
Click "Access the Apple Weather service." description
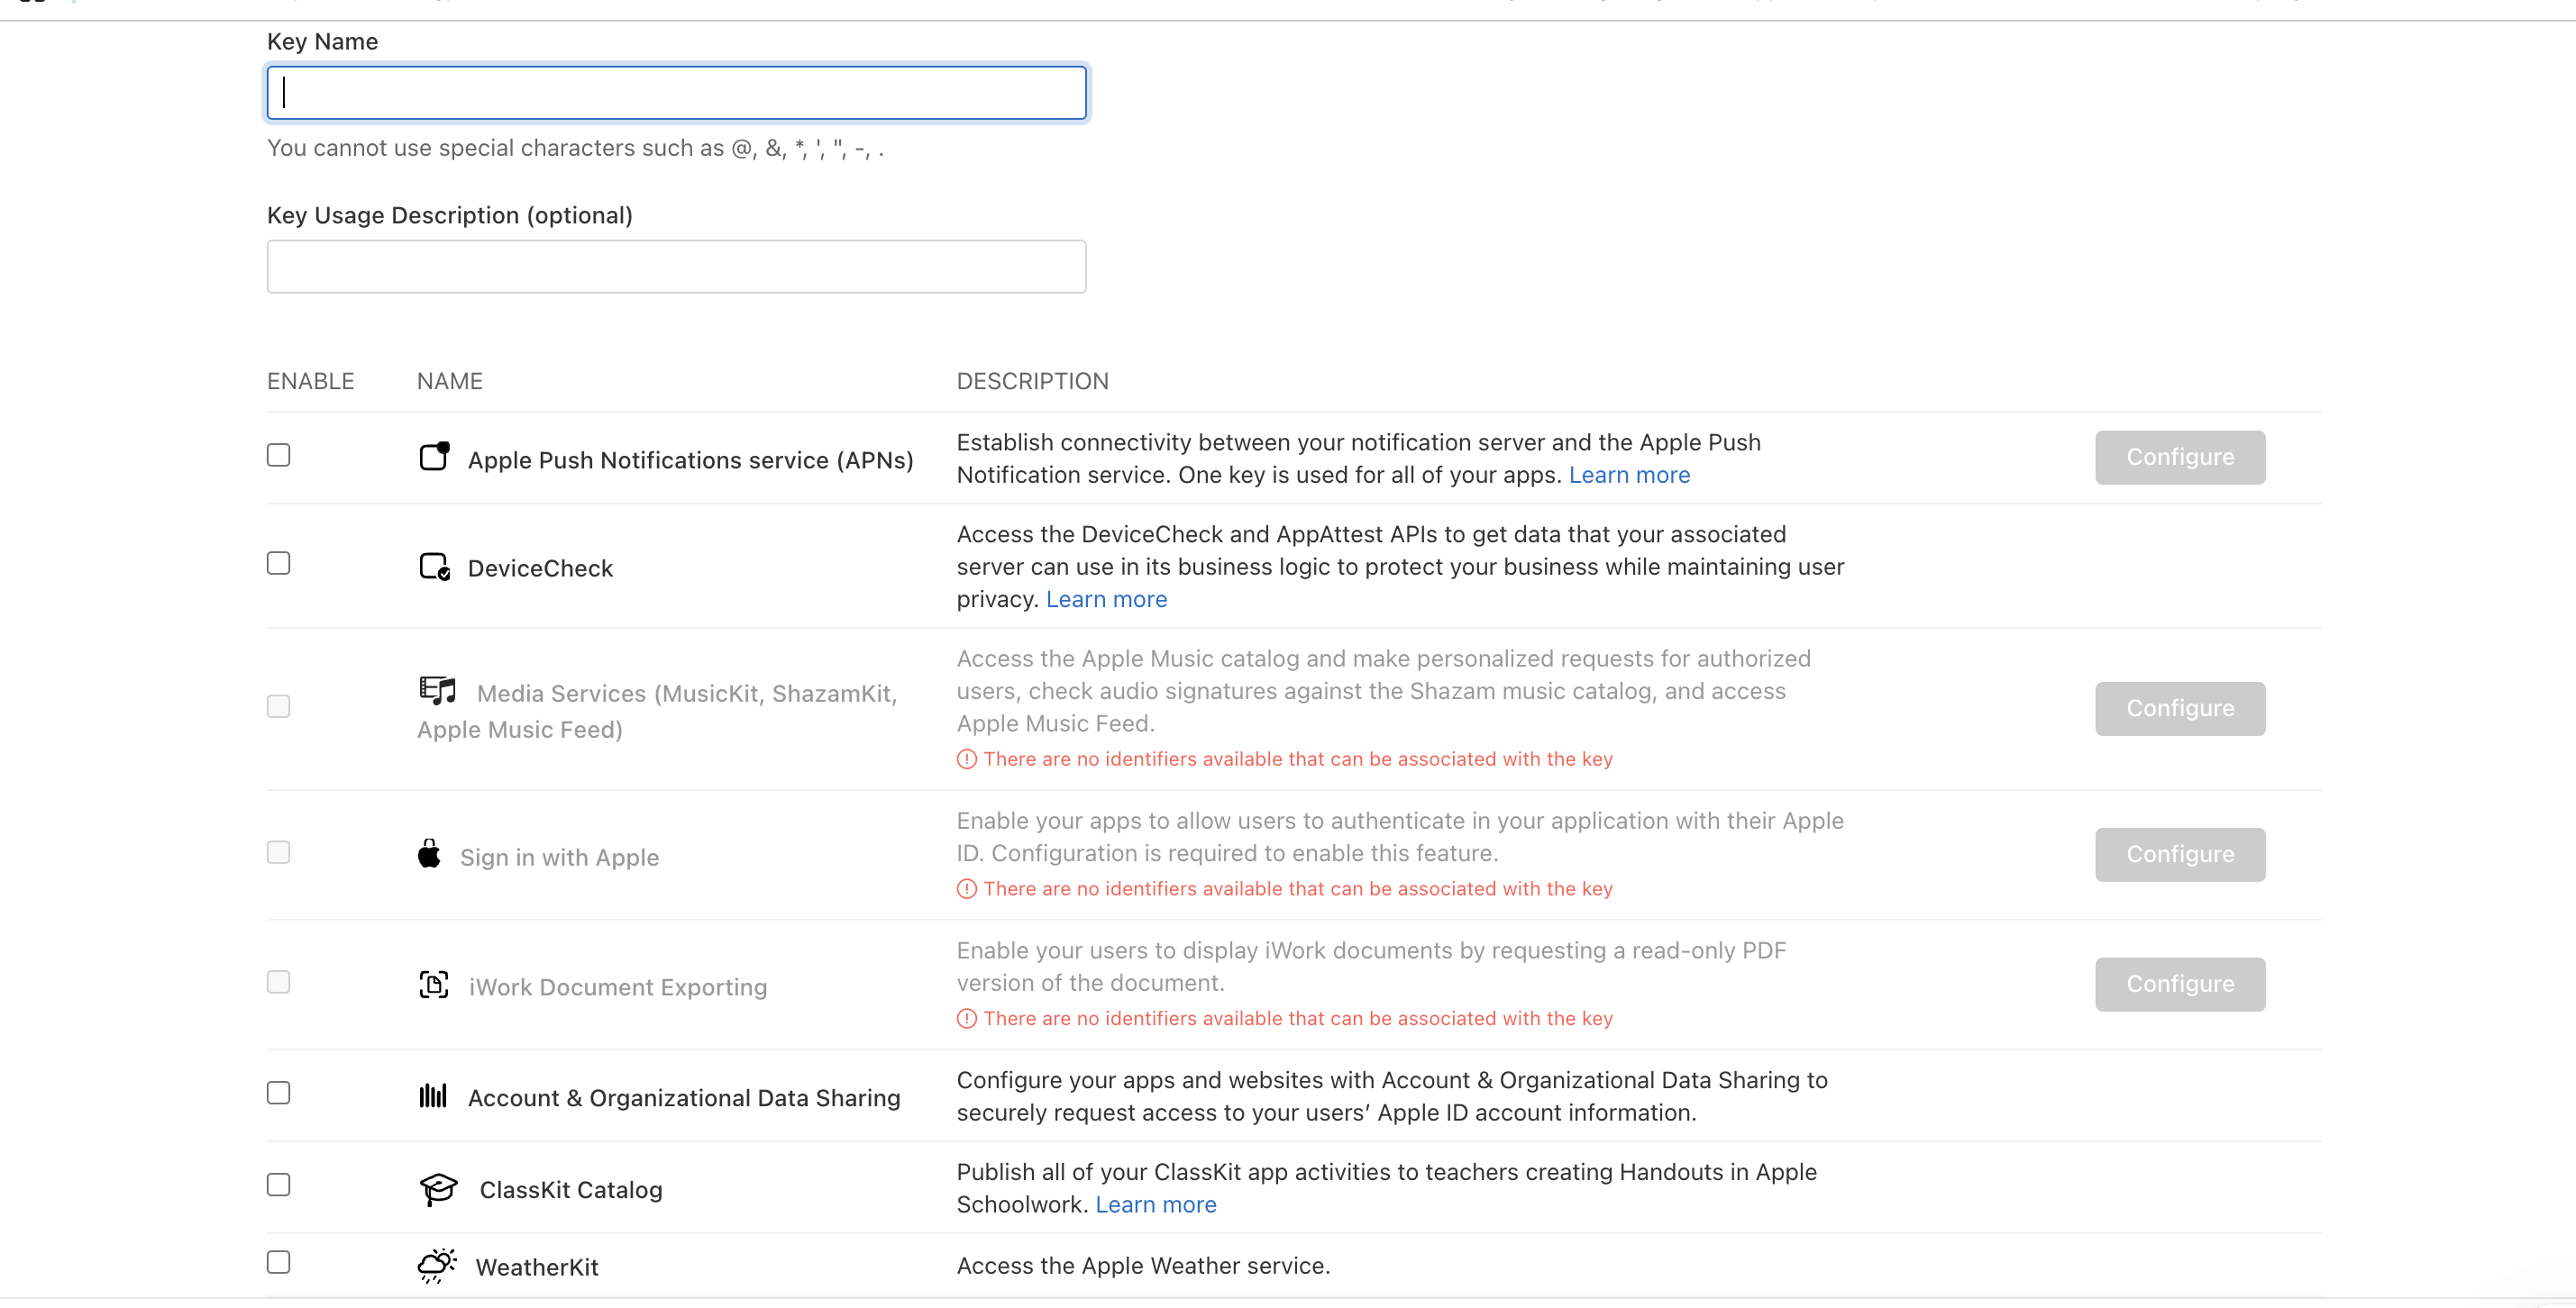point(1143,1266)
